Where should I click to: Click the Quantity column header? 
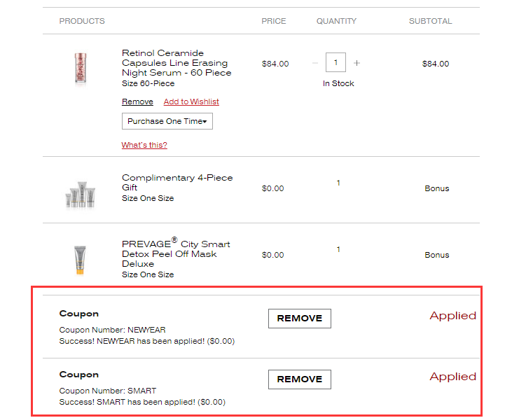coord(336,21)
